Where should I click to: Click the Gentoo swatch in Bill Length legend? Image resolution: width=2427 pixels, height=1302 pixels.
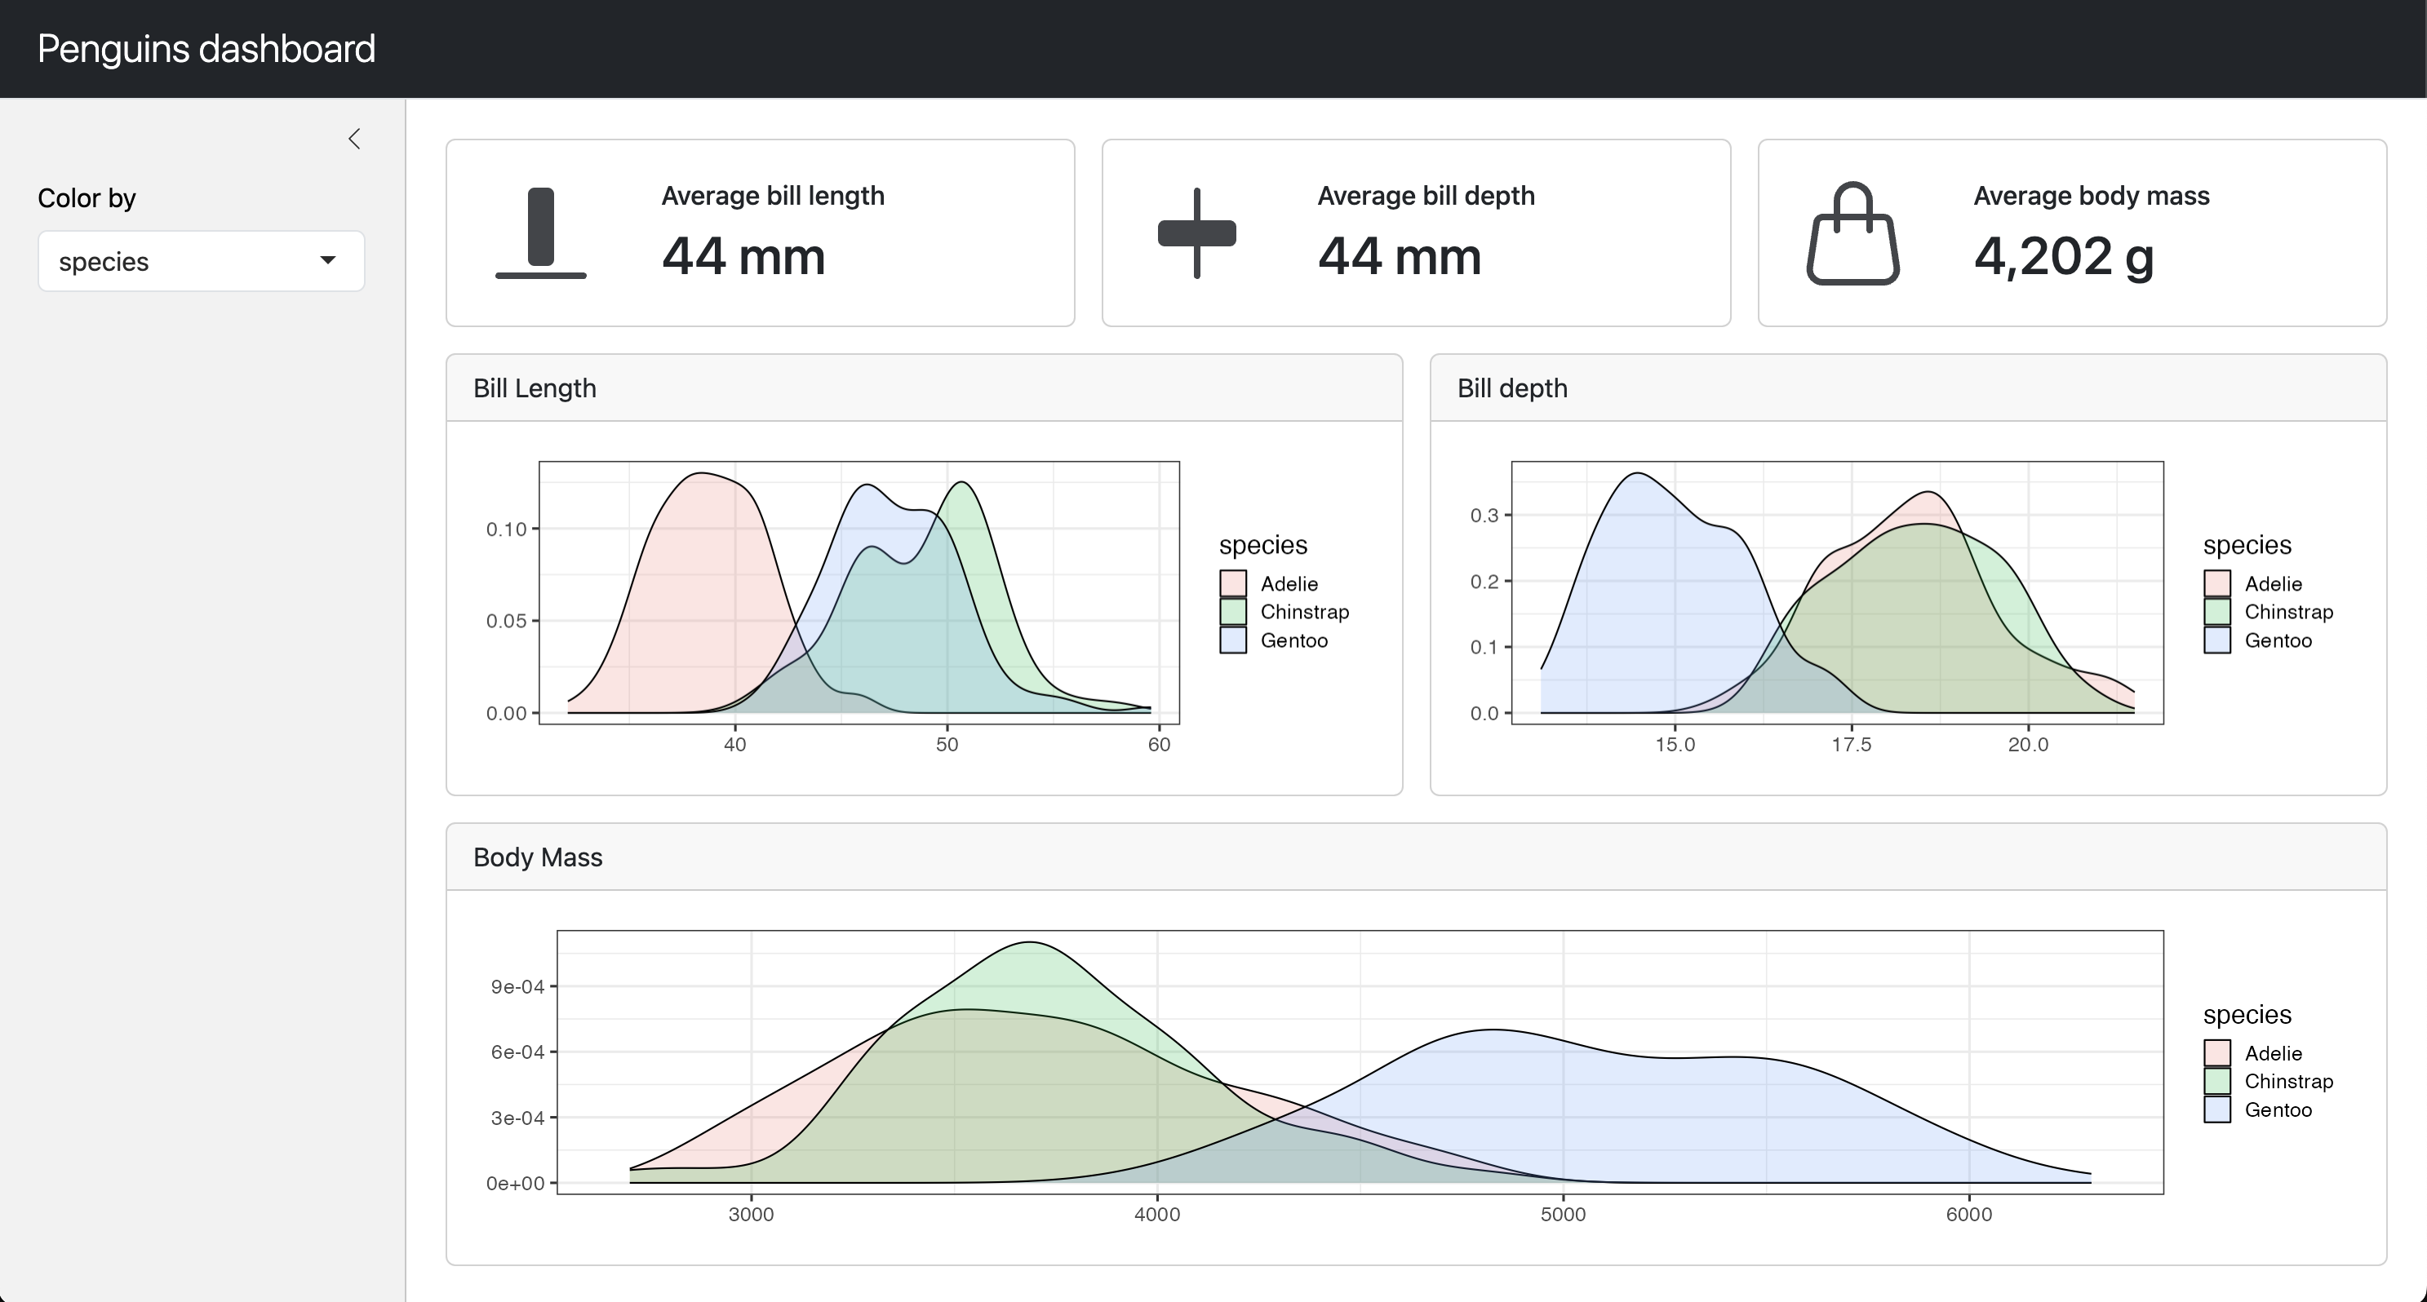click(1232, 640)
